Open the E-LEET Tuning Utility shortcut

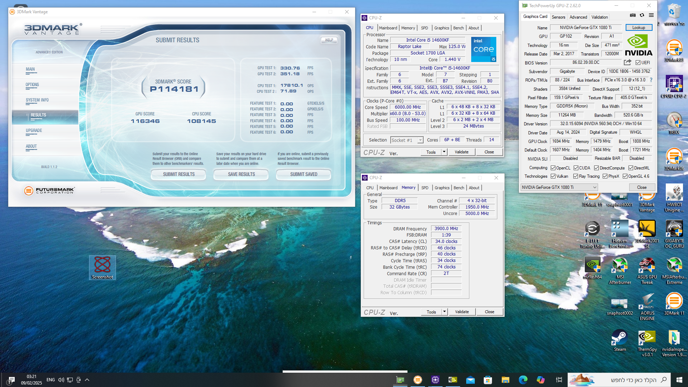[x=593, y=234]
